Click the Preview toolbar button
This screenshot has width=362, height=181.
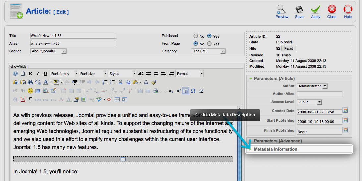coord(282,12)
